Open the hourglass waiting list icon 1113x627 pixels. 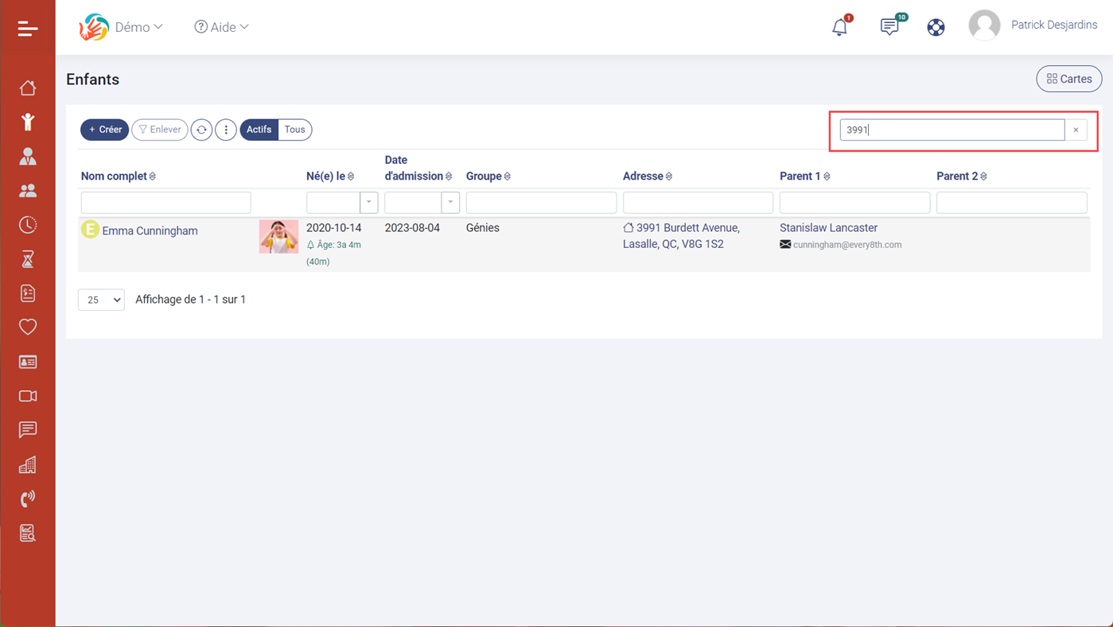coord(28,258)
